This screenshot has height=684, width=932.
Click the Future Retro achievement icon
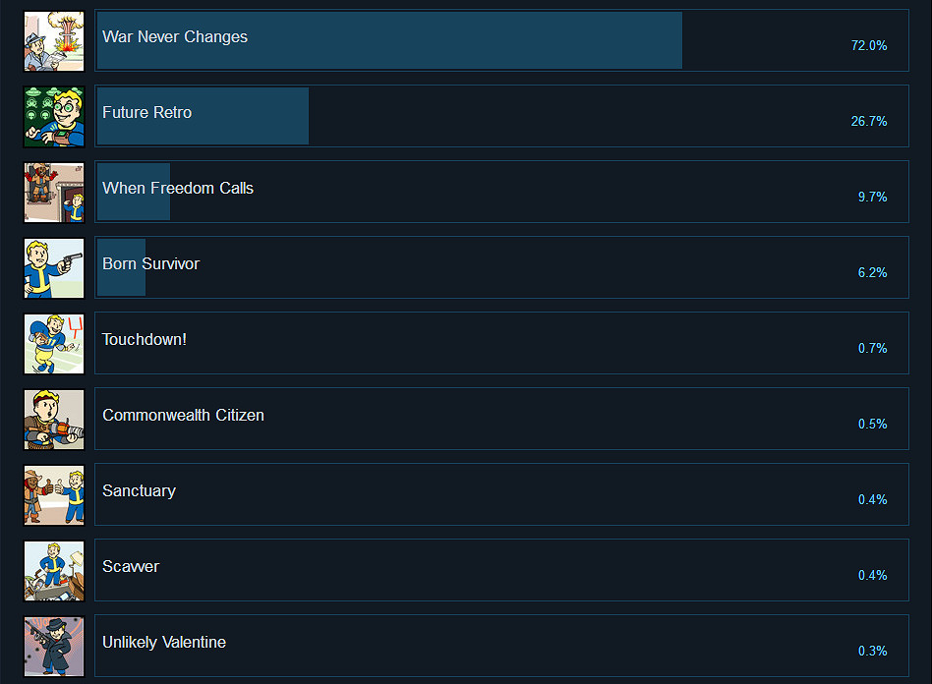click(x=54, y=117)
